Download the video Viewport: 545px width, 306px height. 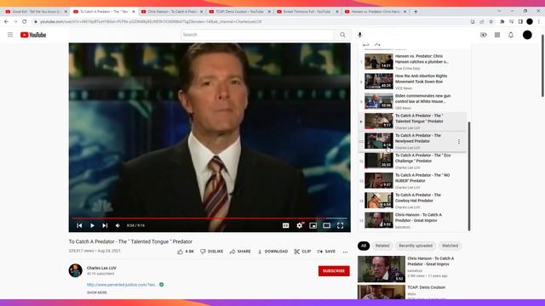[x=272, y=252]
